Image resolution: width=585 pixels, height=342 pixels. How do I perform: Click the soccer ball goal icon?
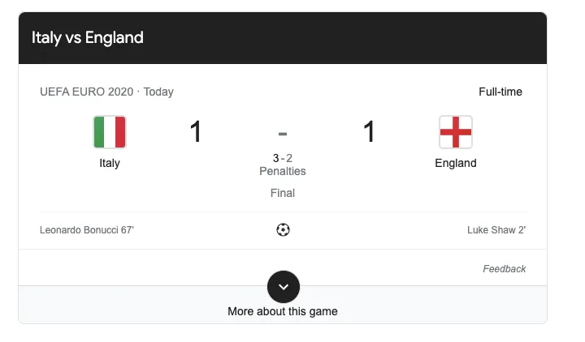[x=283, y=230]
